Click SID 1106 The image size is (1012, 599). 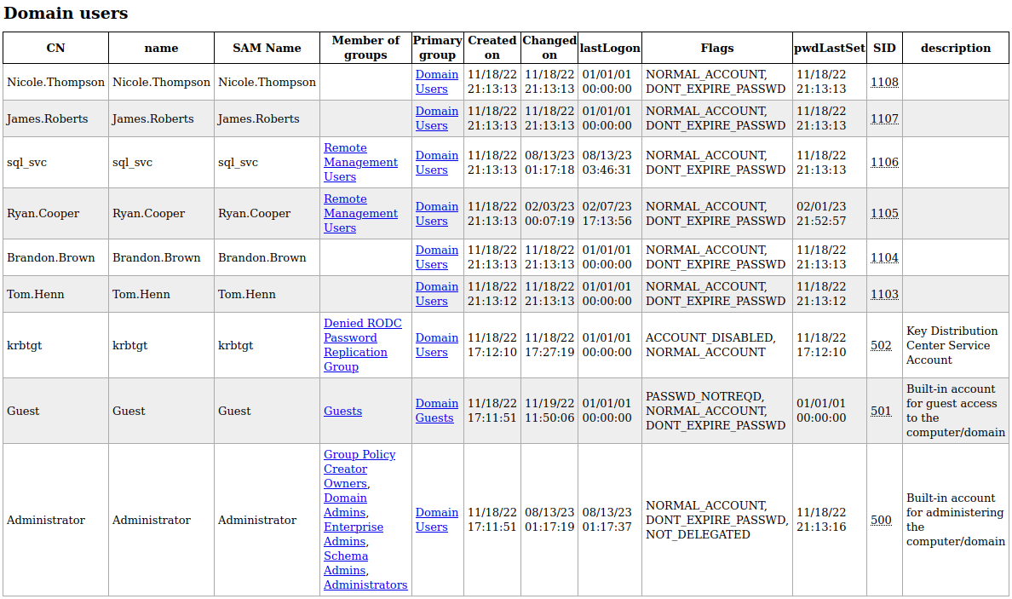(884, 163)
